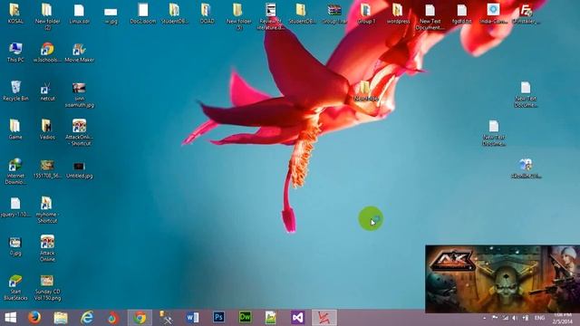Open Visual Studio from the taskbar

[297, 318]
